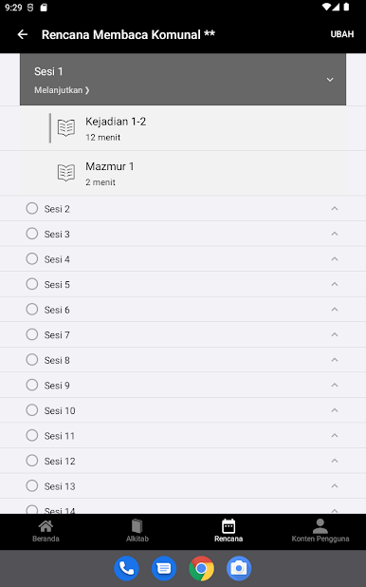This screenshot has width=366, height=587.
Task: Launch the Phone app from dock
Action: click(126, 568)
